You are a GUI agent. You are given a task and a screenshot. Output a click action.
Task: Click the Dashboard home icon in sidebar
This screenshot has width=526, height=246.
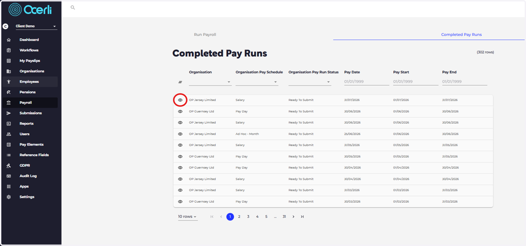point(9,40)
